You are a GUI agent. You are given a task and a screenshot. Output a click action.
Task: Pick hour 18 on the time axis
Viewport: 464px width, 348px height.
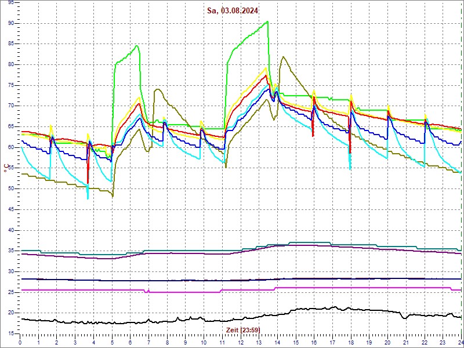[x=351, y=343]
